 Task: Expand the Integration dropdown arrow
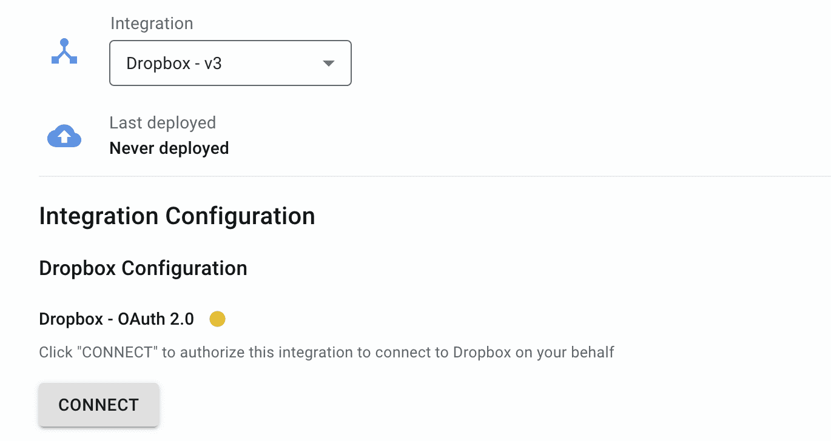tap(328, 63)
